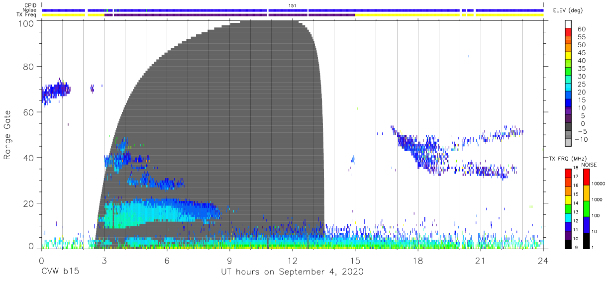
Task: Pick the cyan 20–25 degree elevation swatch
Action: coord(569,88)
